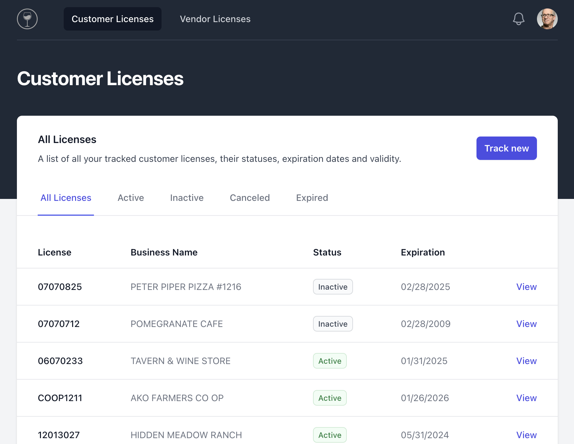Viewport: 574px width, 444px height.
Task: Go to Vendor Licenses nav tab
Action: coord(215,19)
